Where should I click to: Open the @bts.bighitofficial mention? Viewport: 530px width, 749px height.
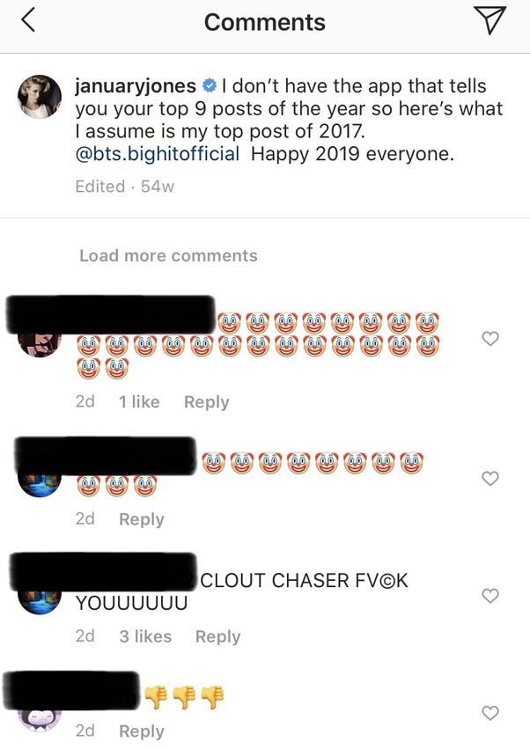tap(158, 154)
